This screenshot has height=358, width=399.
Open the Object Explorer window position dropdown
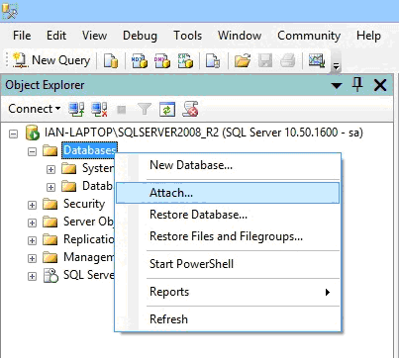click(x=337, y=85)
